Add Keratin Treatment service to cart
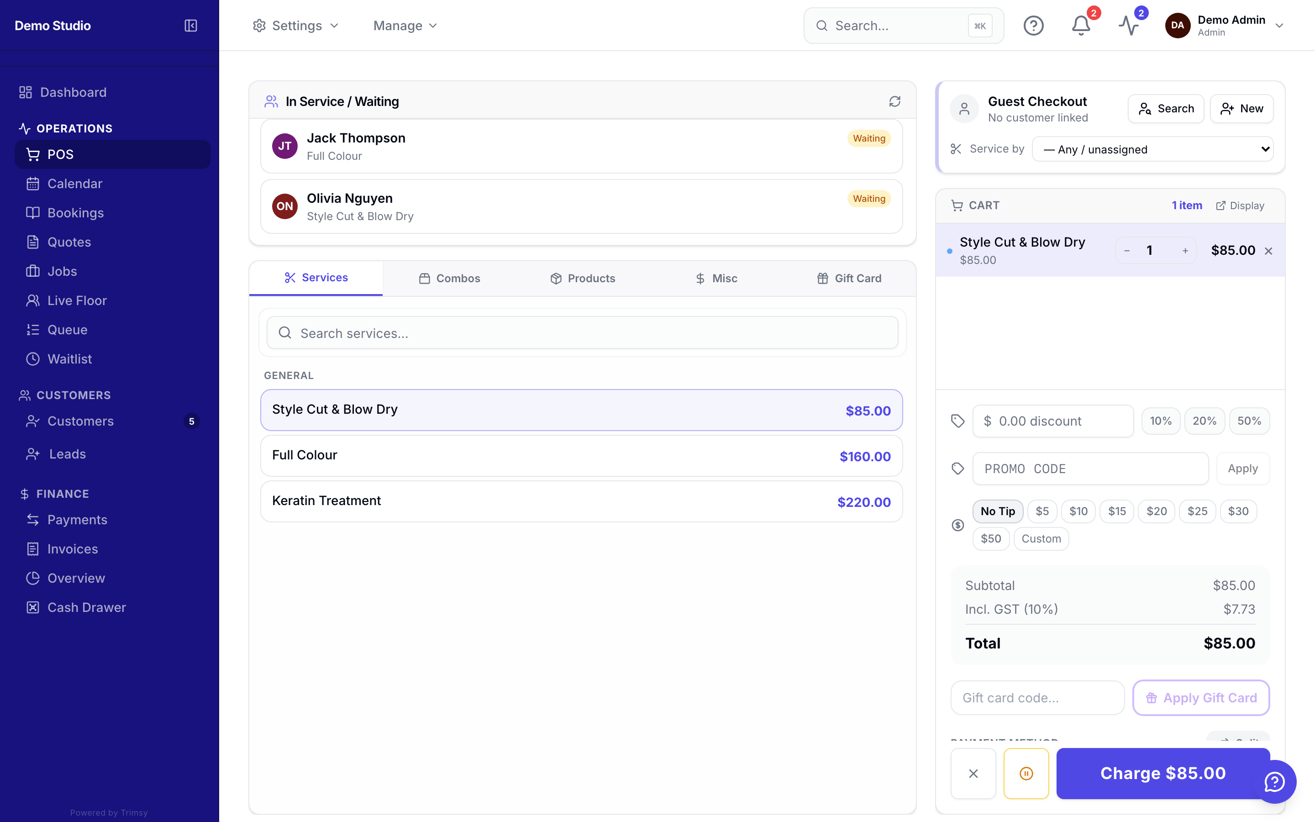Viewport: 1315px width, 822px height. [581, 501]
